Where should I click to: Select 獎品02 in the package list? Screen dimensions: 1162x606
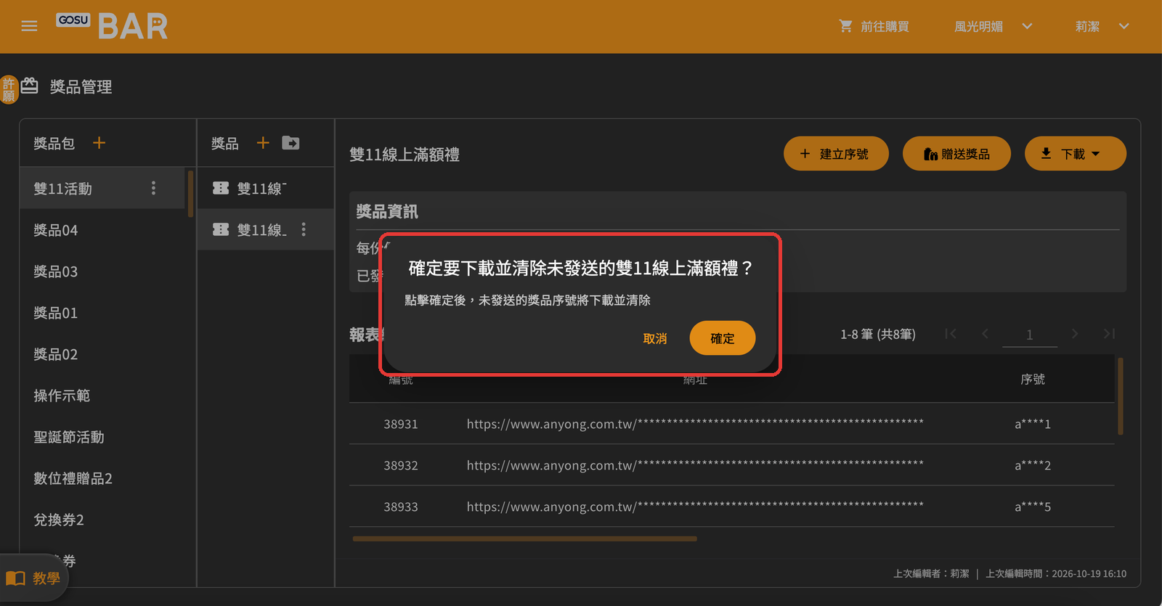[x=102, y=354]
